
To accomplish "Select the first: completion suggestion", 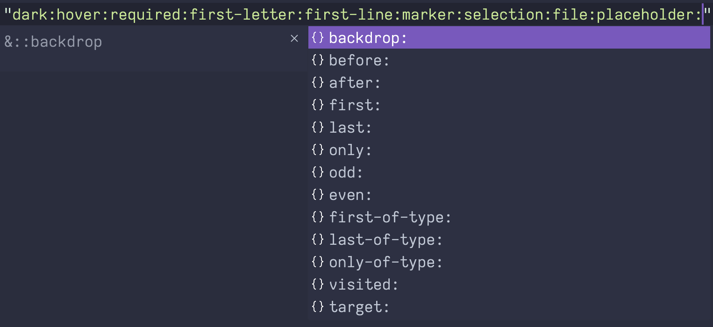I will tap(509, 105).
